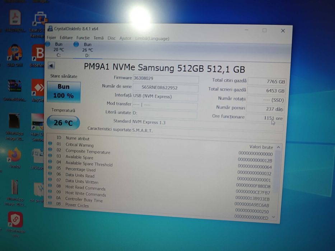Click Total scrieri gazdă value 6453 GB
This screenshot has width=335, height=251.
pyautogui.click(x=266, y=91)
